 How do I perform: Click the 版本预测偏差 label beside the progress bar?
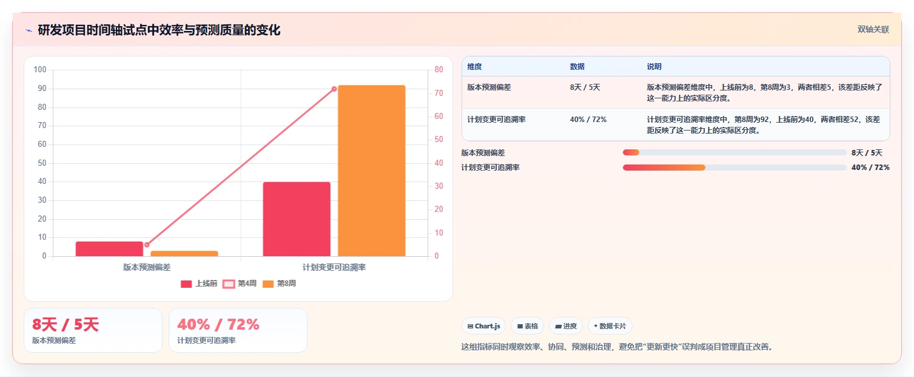point(483,153)
